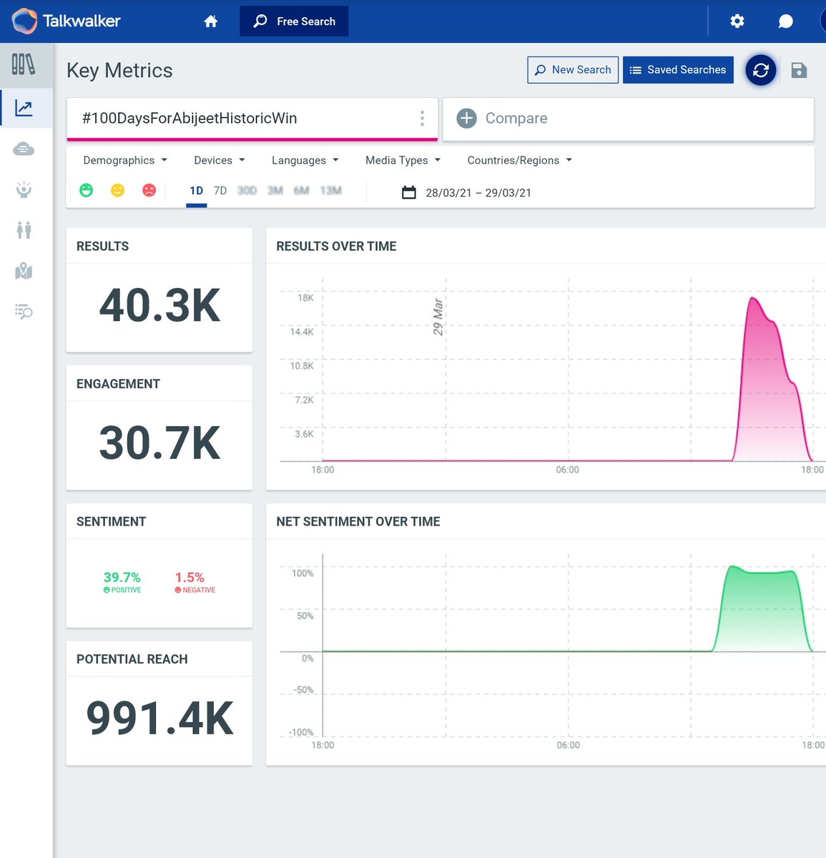Open the chat bubble icon
The height and width of the screenshot is (858, 826).
[785, 21]
